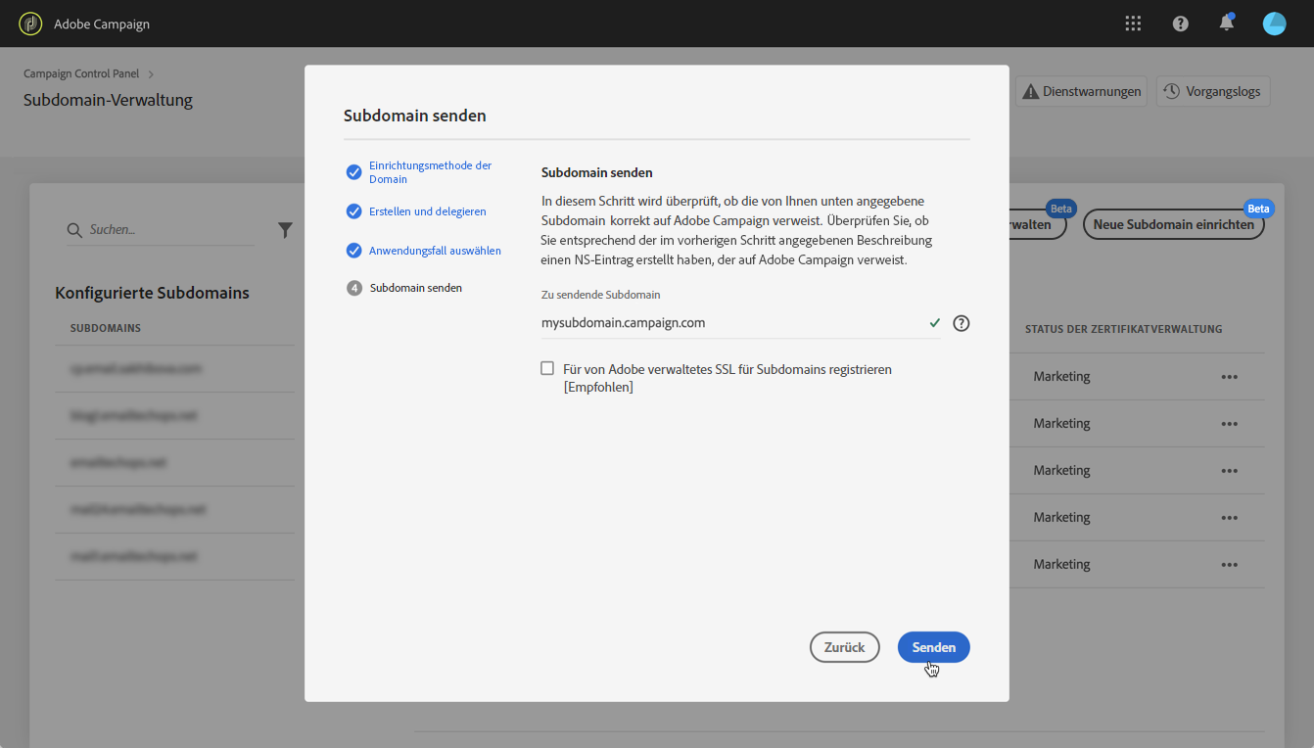
Task: Click the green validation checkmark
Action: pos(935,322)
